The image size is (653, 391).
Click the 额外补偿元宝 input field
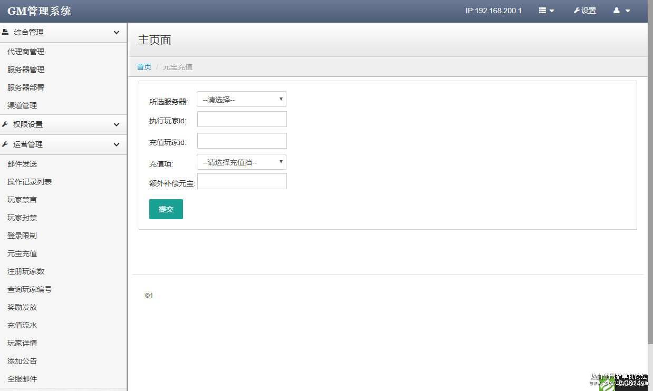242,181
